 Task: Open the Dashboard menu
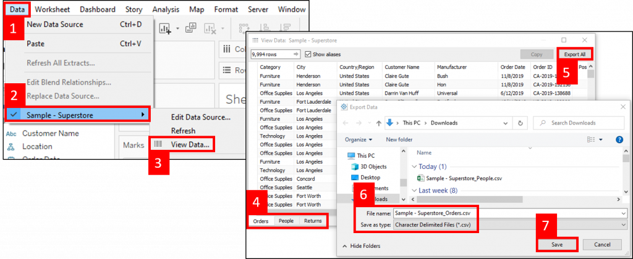(x=97, y=9)
